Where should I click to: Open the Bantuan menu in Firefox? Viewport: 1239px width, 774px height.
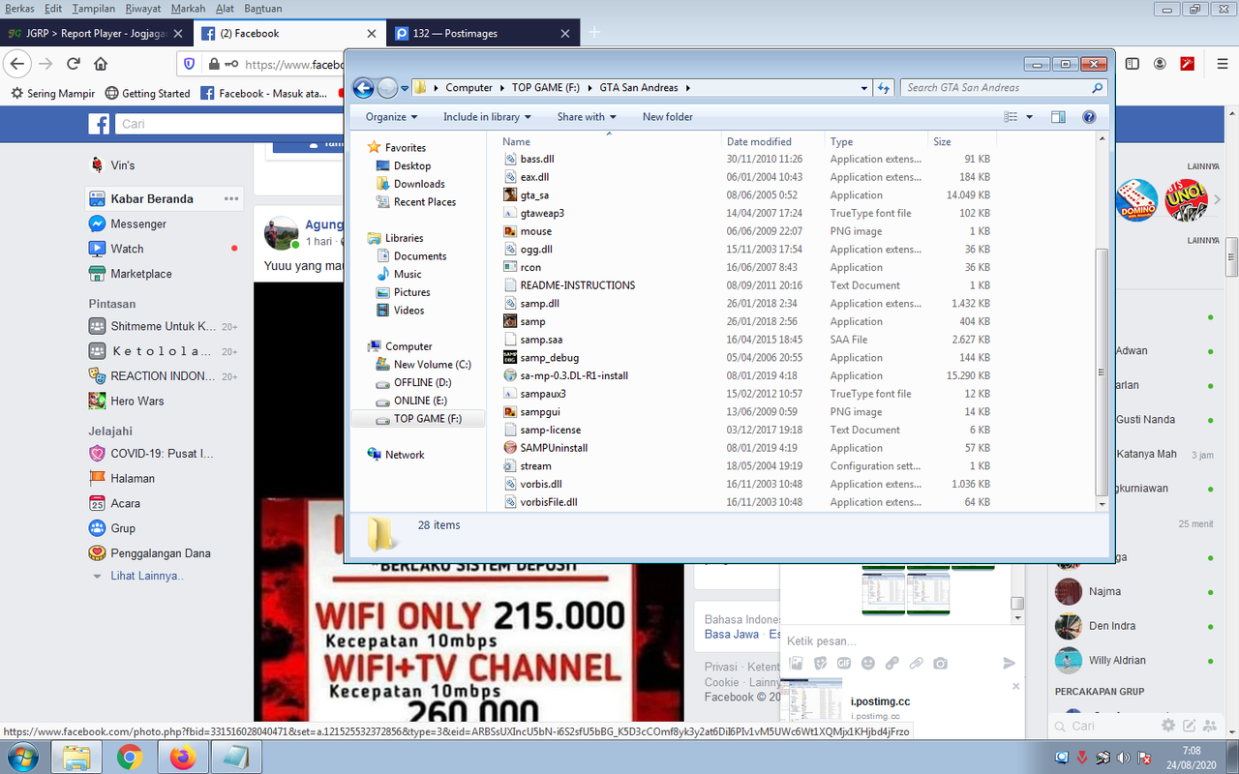261,9
